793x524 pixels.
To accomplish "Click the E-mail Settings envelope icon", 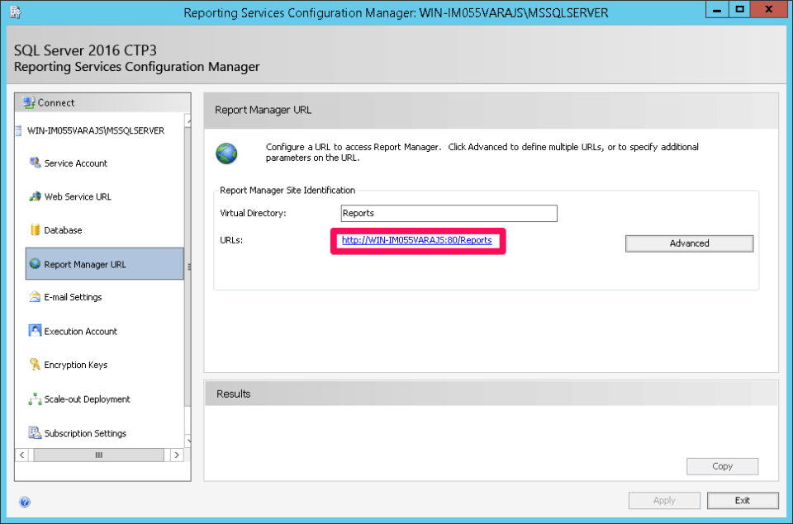I will pyautogui.click(x=35, y=296).
